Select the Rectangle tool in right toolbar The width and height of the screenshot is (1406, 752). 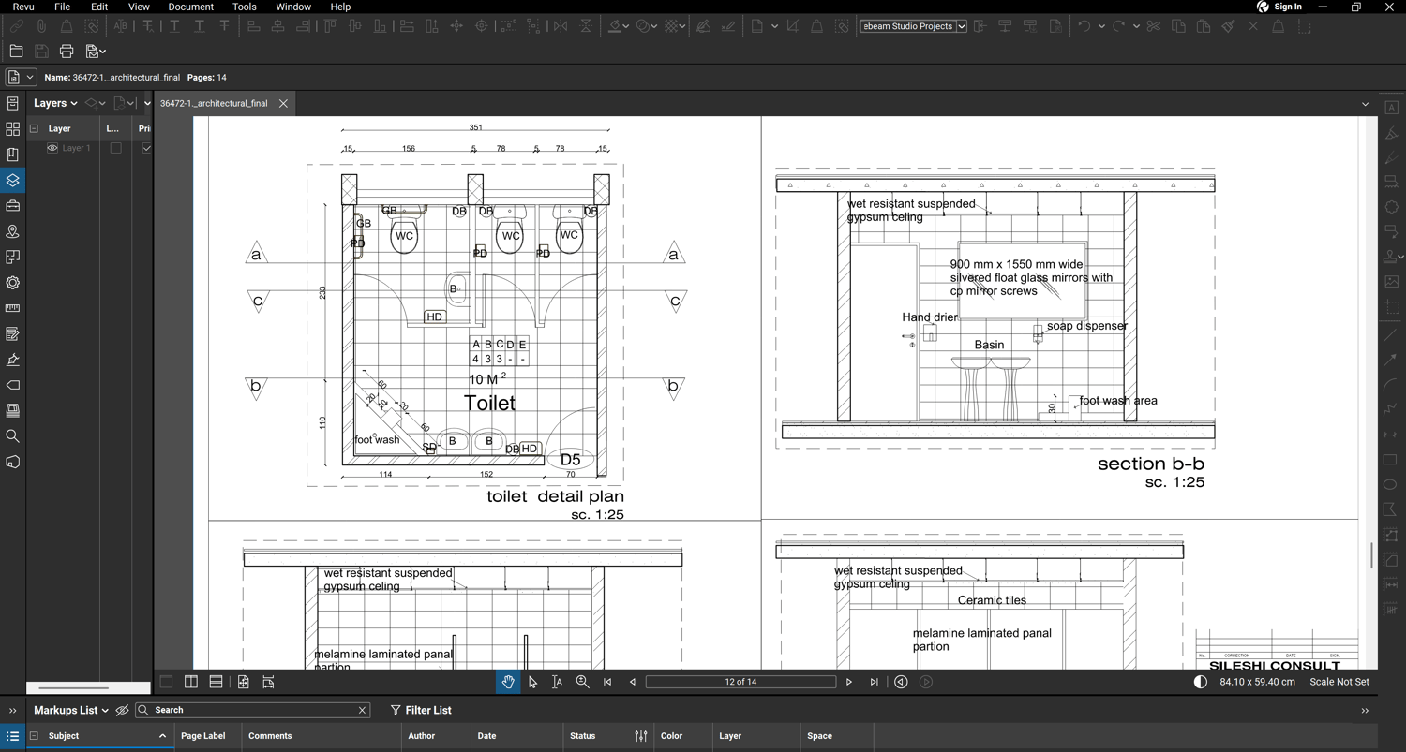[x=1391, y=460]
